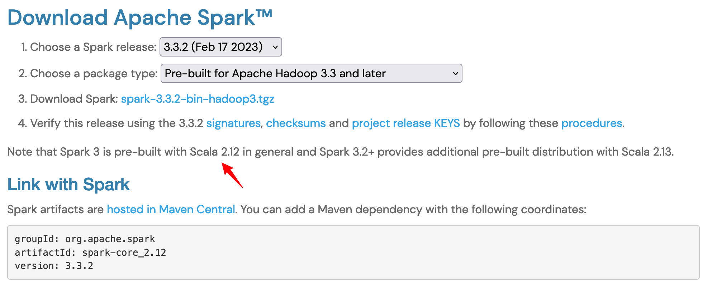The height and width of the screenshot is (289, 712).
Task: Select the artifactId spark-core_2.12 text
Action: (x=91, y=253)
